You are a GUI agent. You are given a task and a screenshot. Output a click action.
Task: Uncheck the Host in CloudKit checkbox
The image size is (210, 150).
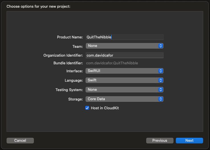87,108
